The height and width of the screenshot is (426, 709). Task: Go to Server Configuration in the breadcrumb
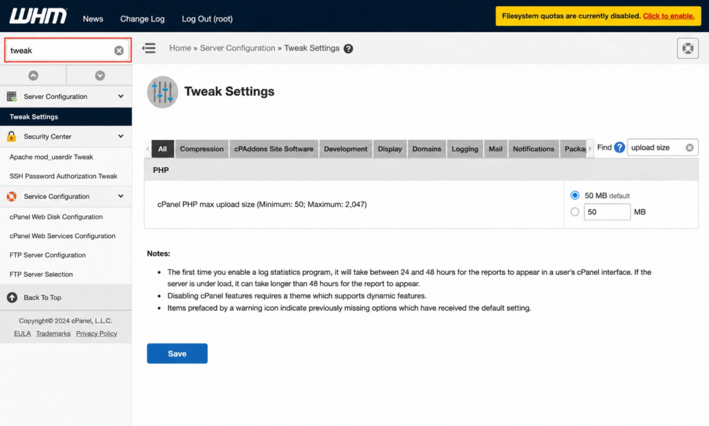pos(237,48)
